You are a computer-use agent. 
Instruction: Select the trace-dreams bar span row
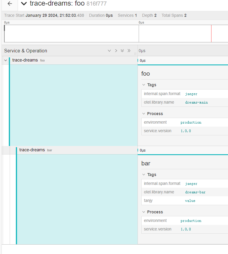pyautogui.click(x=32, y=150)
